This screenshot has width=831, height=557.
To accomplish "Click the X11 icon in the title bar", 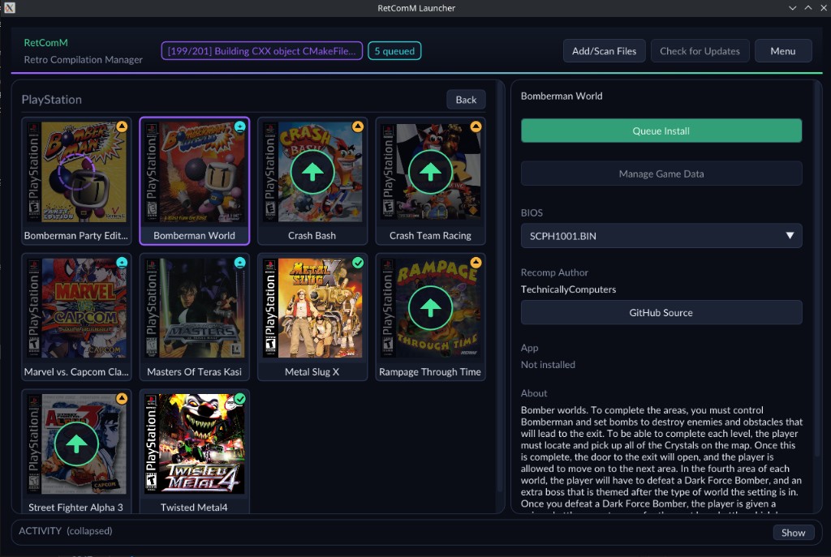I will (x=9, y=8).
